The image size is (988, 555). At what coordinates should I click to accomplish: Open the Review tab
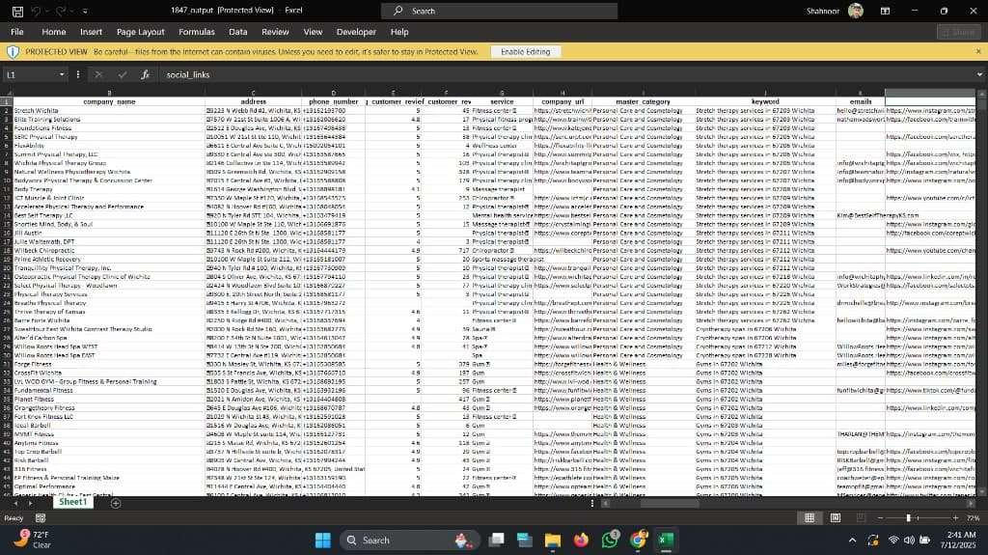(x=275, y=32)
